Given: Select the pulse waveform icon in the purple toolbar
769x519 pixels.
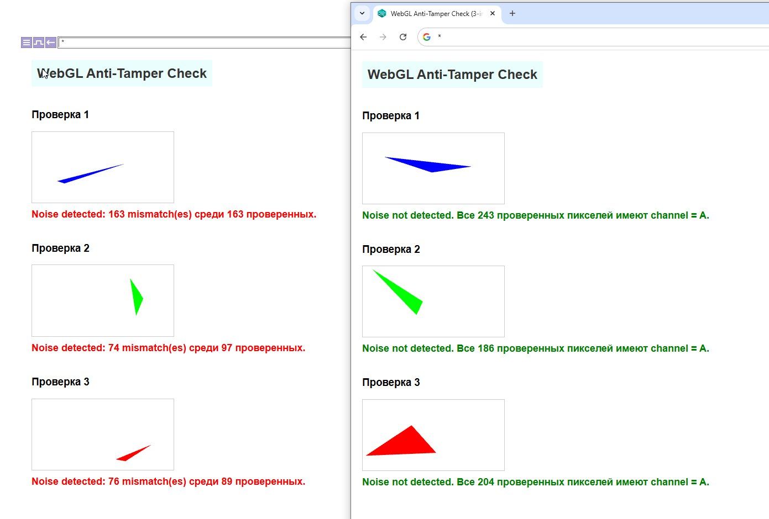Looking at the screenshot, I should 38,42.
